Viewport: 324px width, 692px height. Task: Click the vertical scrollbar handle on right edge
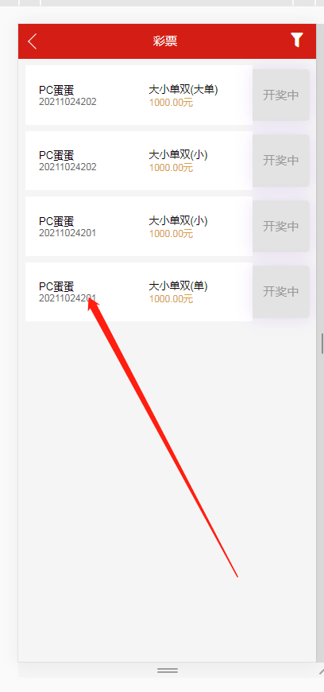pos(322,344)
